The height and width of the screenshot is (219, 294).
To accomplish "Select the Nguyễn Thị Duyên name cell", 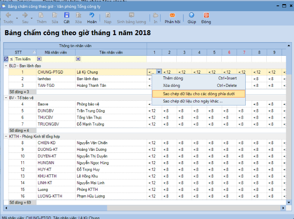I will 111,156.
